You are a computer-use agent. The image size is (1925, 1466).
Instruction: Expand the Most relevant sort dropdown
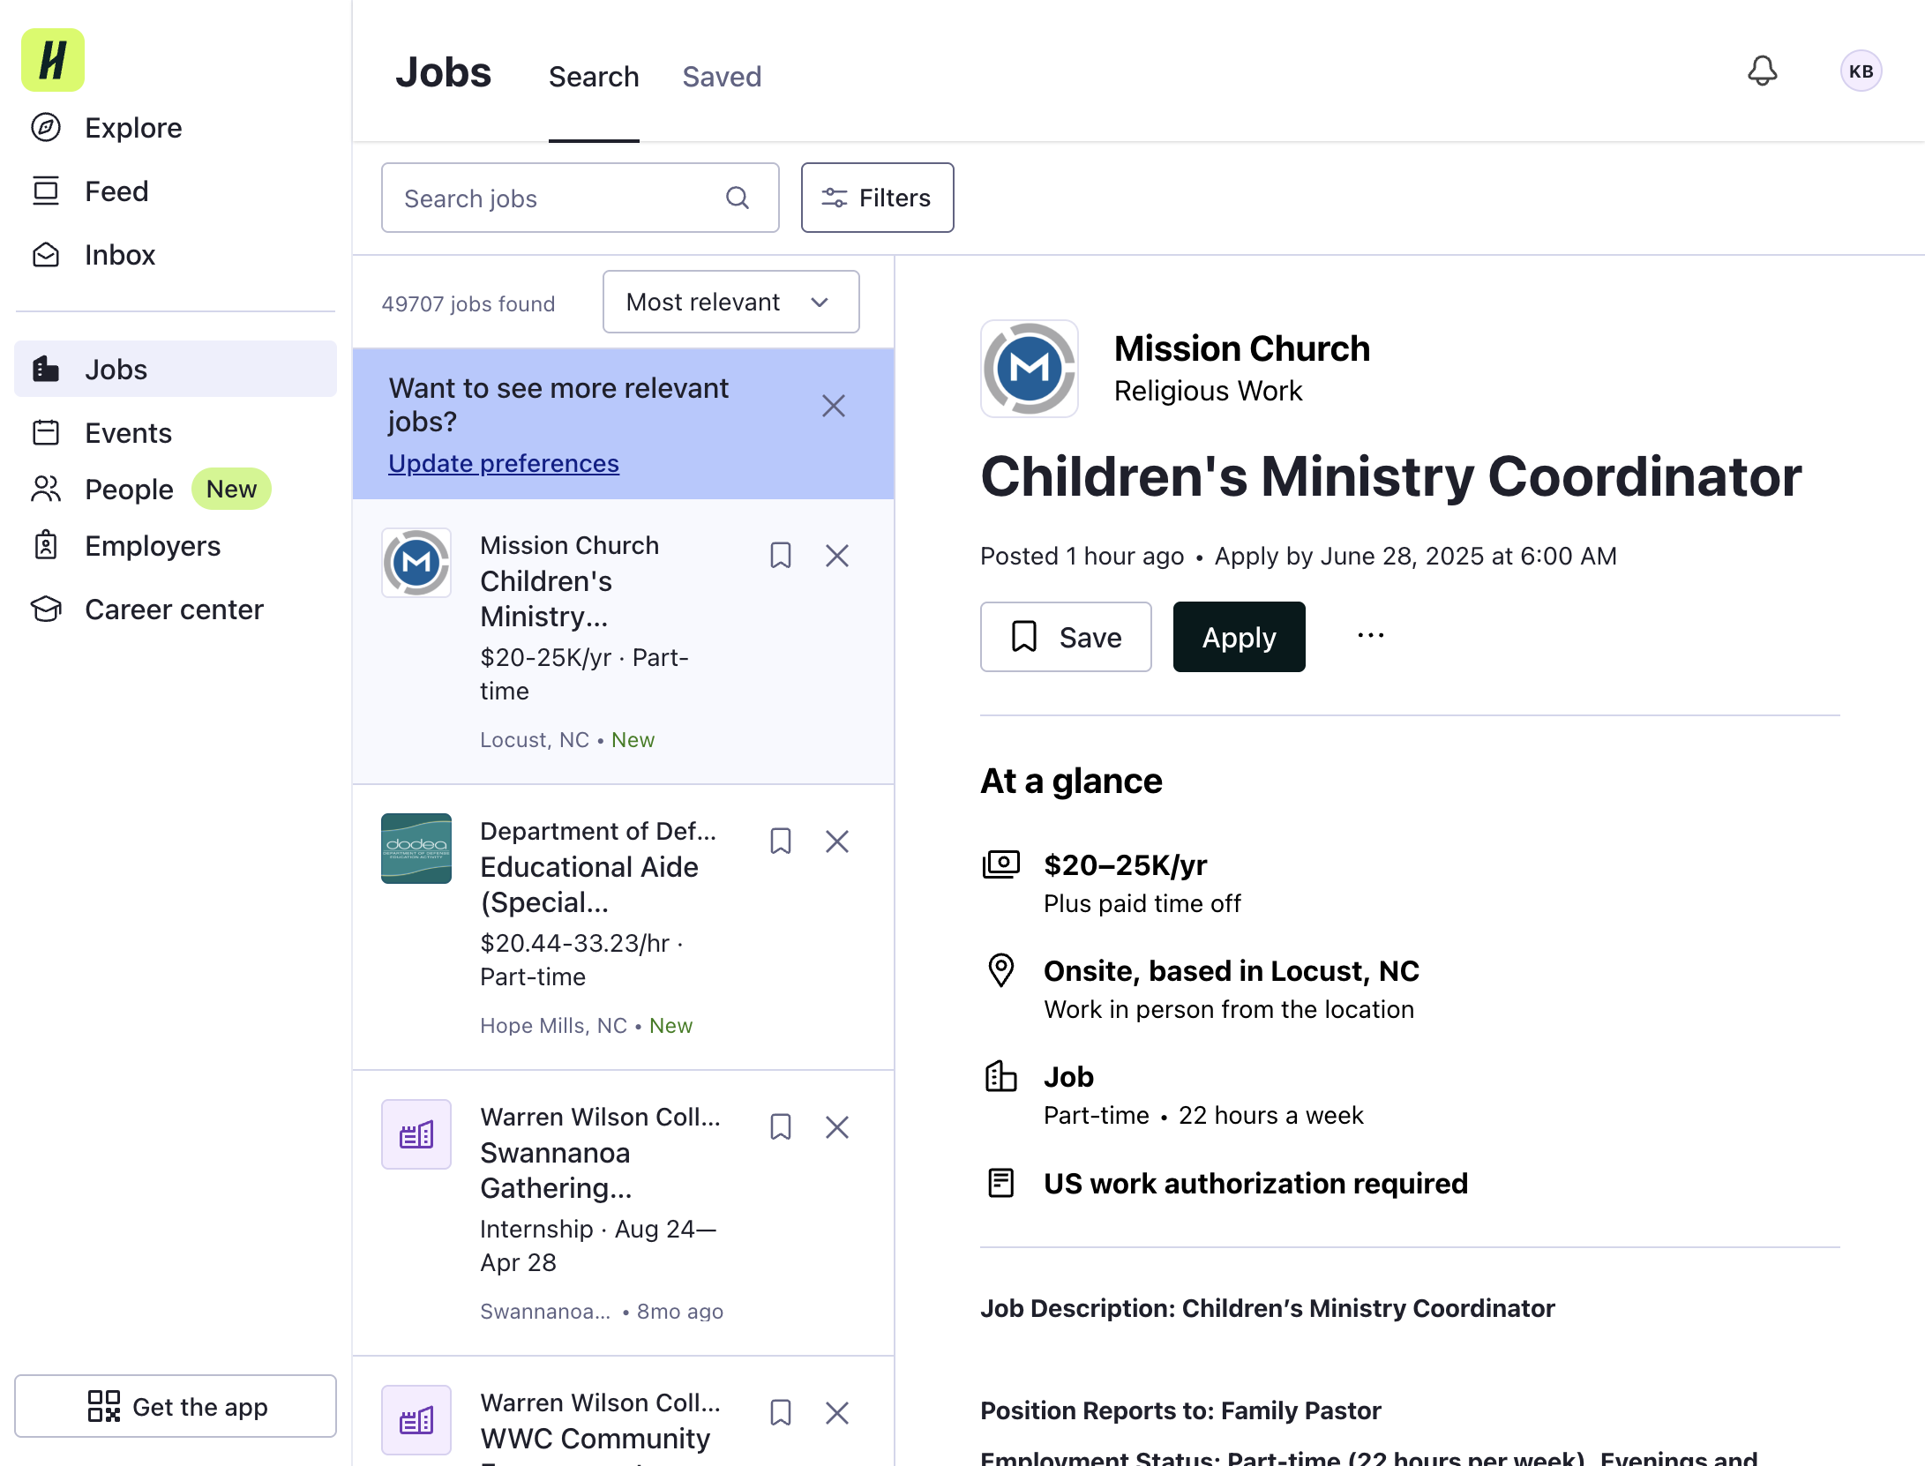(730, 302)
